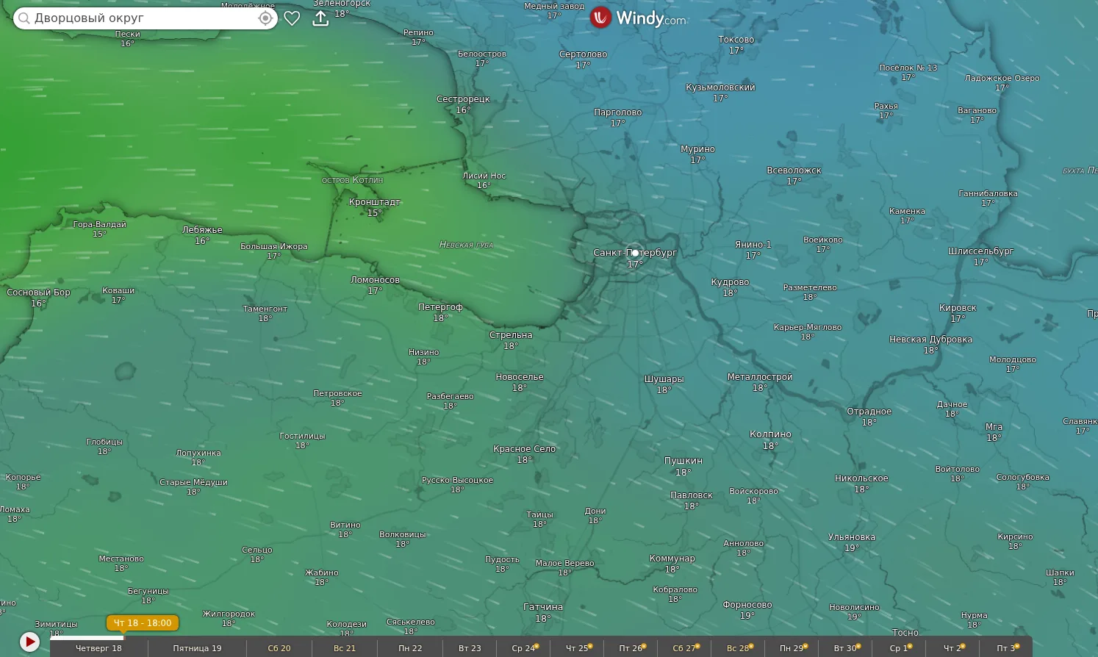Screen dimensions: 1098x657
Task: Click the Чт 18 - 18:00 time marker
Action: (x=143, y=623)
